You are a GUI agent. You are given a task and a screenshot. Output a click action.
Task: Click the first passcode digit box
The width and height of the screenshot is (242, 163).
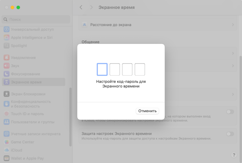[102, 69]
